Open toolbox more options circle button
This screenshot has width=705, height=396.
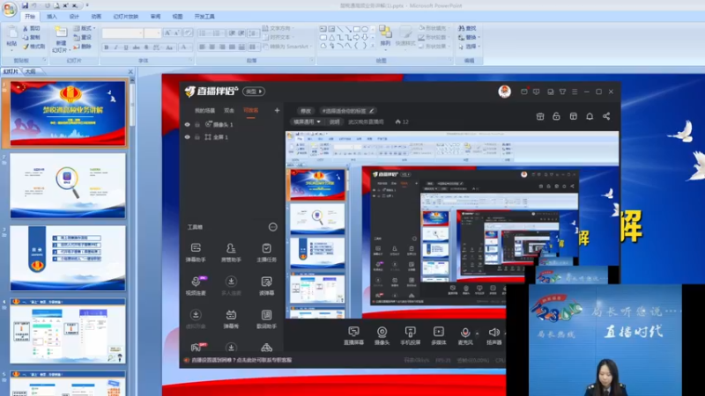tap(273, 227)
